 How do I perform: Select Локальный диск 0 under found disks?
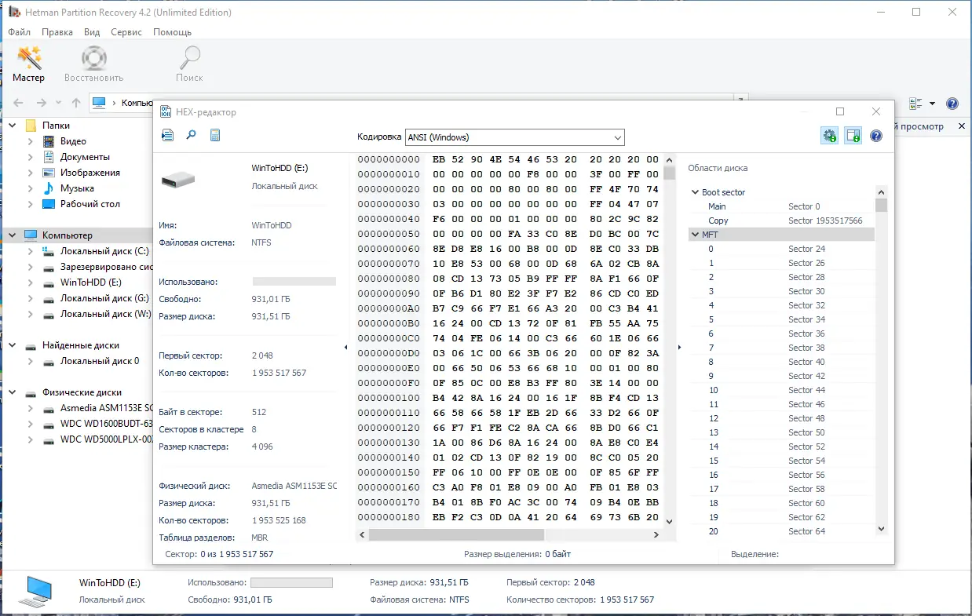pyautogui.click(x=100, y=361)
